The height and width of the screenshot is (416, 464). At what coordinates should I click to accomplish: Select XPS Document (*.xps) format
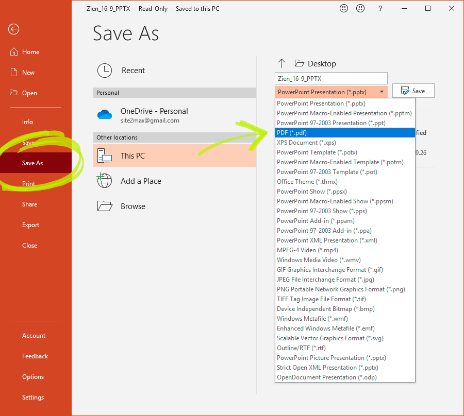click(x=345, y=143)
